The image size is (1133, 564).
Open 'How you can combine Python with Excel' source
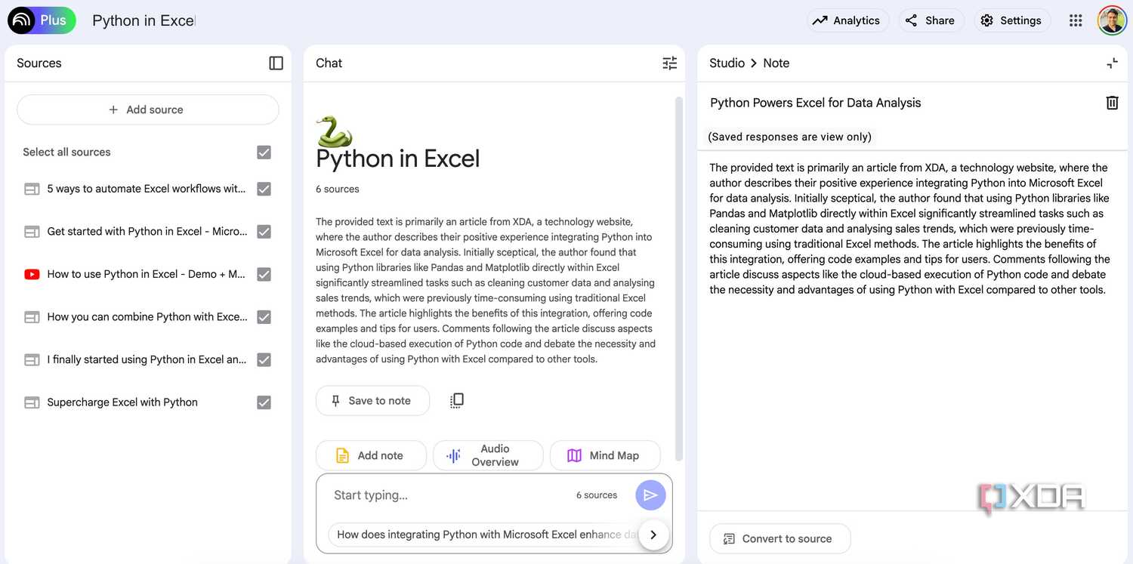point(147,317)
